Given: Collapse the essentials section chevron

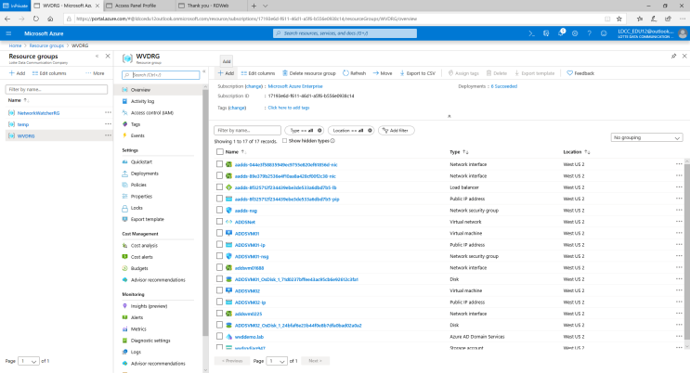Looking at the screenshot, I should click(x=449, y=116).
